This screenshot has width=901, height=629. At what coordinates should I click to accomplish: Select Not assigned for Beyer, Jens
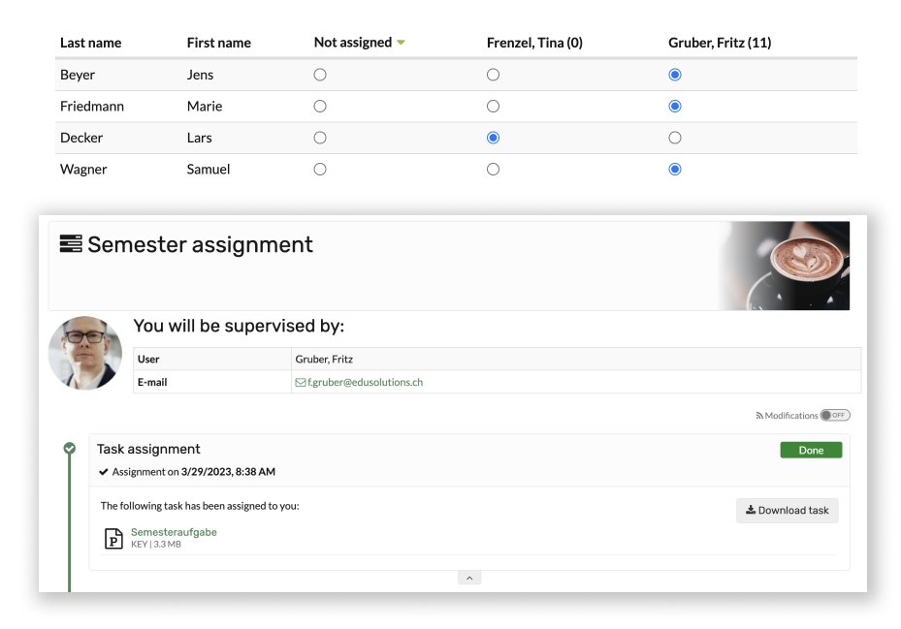[x=320, y=75]
